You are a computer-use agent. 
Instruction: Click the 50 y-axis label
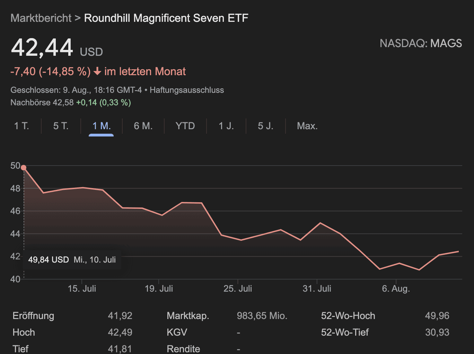[15, 166]
